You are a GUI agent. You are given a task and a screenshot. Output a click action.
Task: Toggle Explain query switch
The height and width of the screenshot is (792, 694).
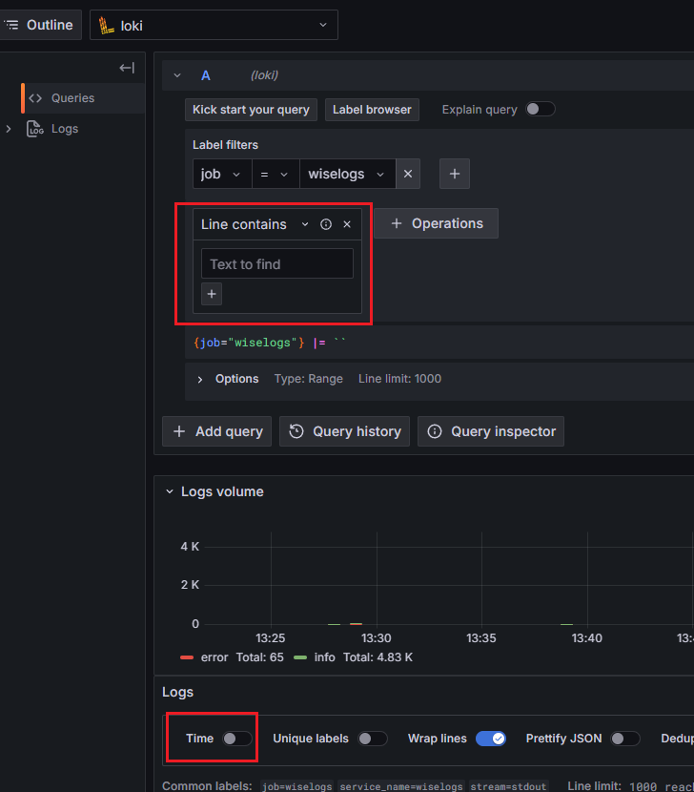(541, 109)
